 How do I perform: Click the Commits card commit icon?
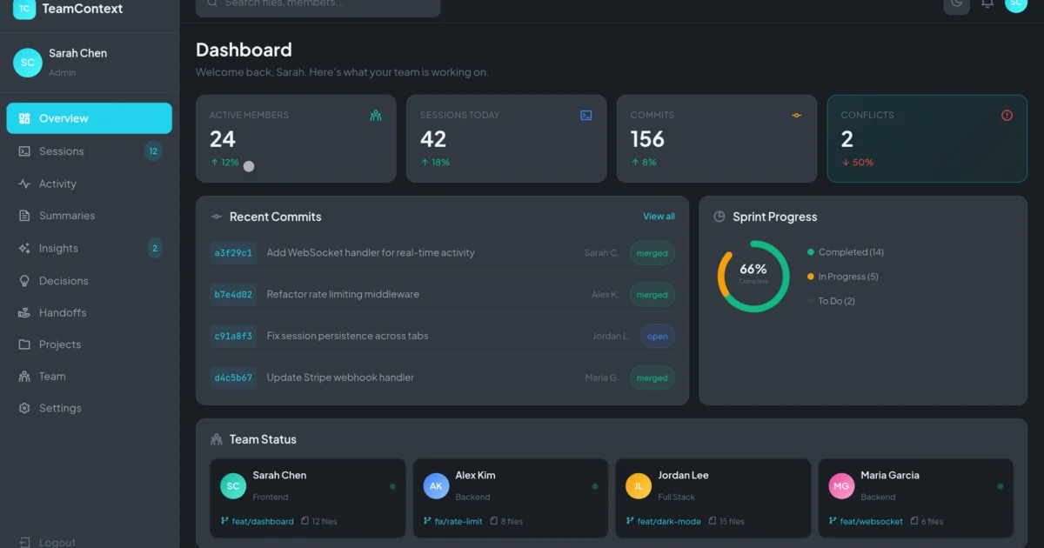click(x=796, y=115)
